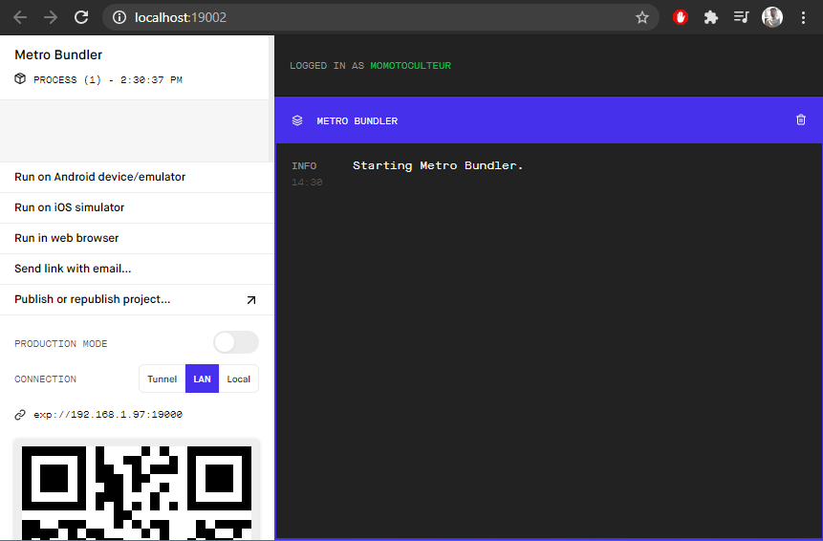The width and height of the screenshot is (823, 541).
Task: Click the trash icon to clear Metro Bundler logs
Action: tap(801, 120)
